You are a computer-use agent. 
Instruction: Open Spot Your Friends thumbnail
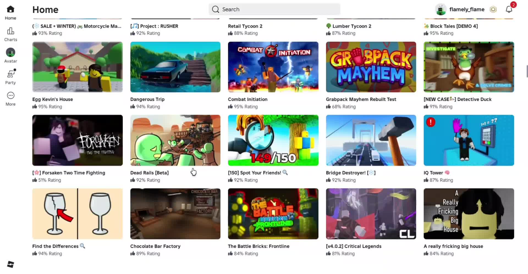coord(273,140)
